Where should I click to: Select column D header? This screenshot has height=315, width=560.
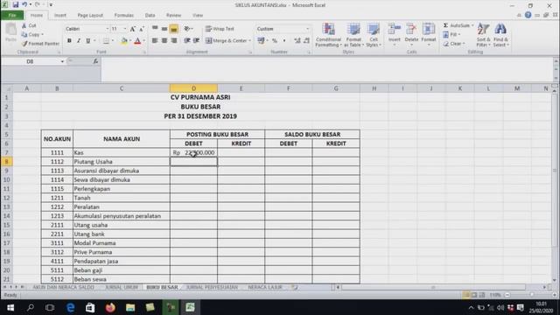tap(193, 88)
